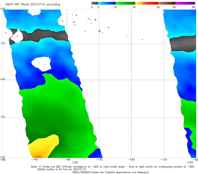This screenshot has width=198, height=174.
Task: Click the '-150' longitude axis label
Action: tap(3, 160)
